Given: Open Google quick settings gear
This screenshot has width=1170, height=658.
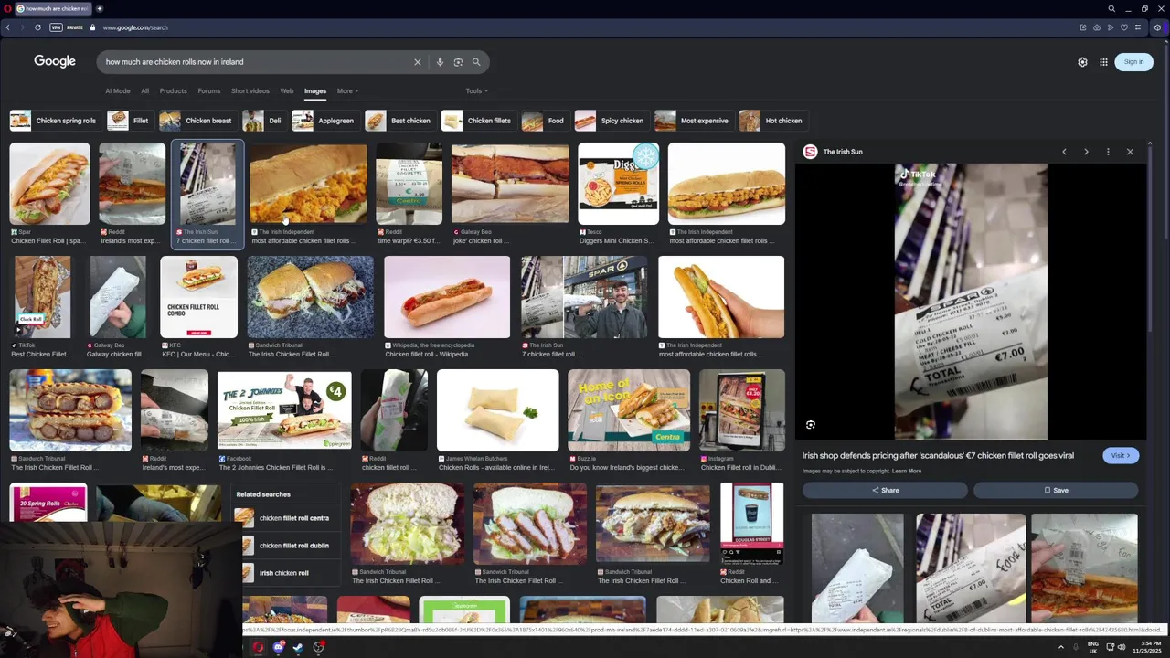Looking at the screenshot, I should 1082,62.
